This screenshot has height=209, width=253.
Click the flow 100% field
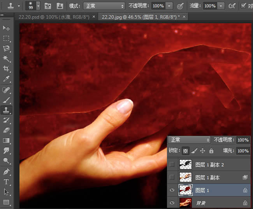[210, 6]
